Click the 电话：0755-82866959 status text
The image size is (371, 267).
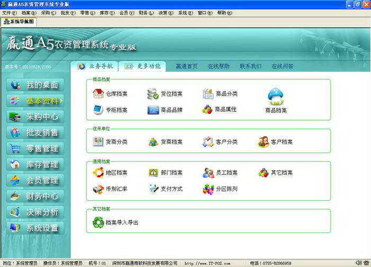(270, 263)
